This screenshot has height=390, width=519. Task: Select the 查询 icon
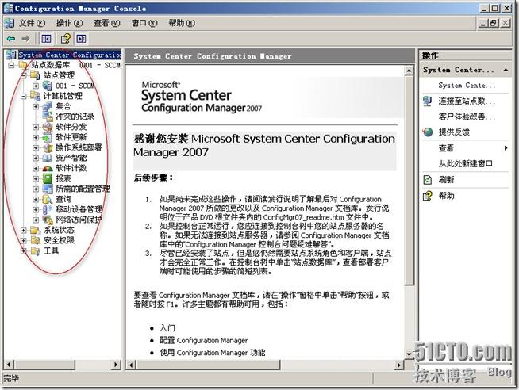coord(48,199)
